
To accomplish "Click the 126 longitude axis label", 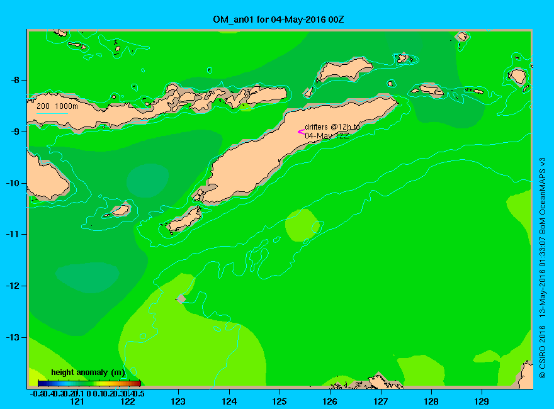I will coord(330,401).
